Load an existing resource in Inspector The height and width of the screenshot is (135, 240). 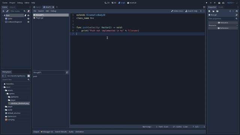pos(213,11)
